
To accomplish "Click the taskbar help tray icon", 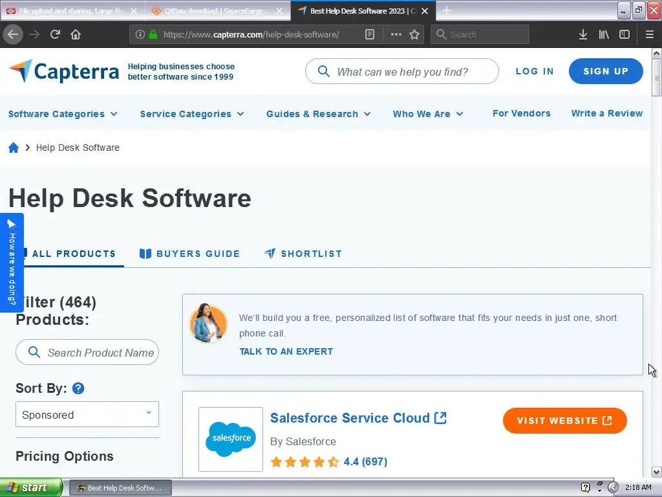I will (x=585, y=487).
